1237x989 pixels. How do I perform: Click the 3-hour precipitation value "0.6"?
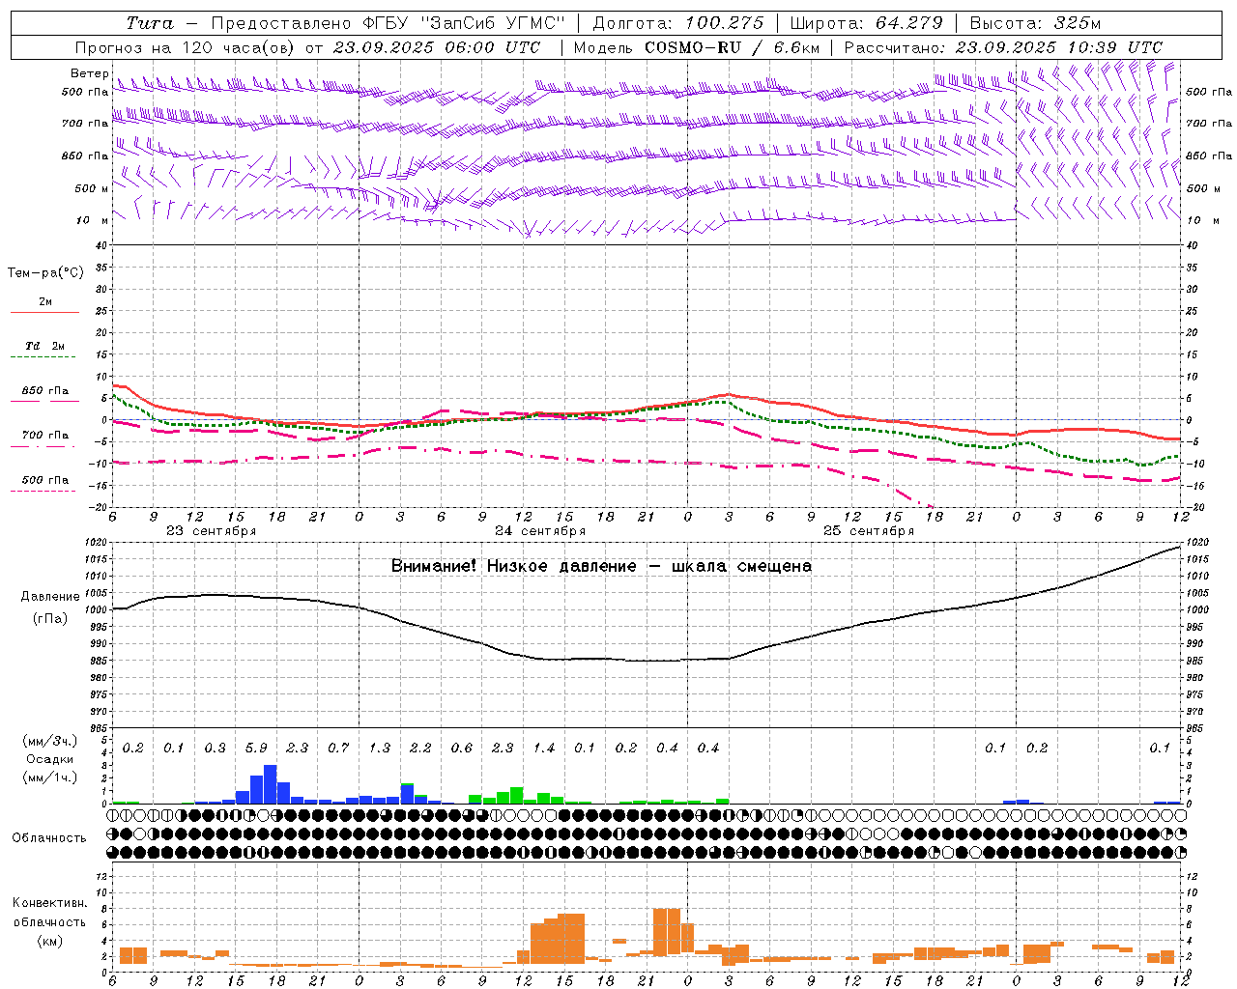click(462, 749)
